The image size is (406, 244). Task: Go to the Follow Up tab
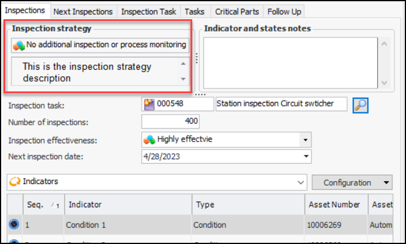click(x=284, y=11)
